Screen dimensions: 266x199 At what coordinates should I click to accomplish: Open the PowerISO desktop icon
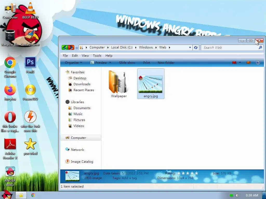30,92
